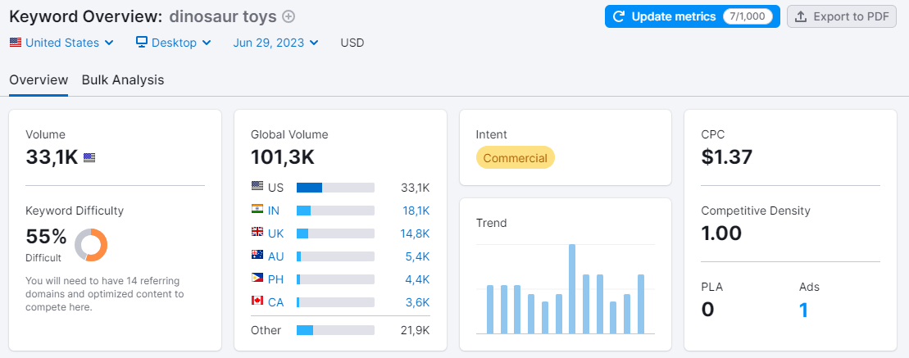Viewport: 909px width, 358px height.
Task: Click the Export to PDF button
Action: [x=842, y=16]
